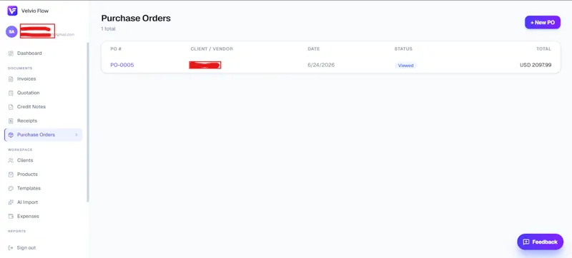The width and height of the screenshot is (572, 258).
Task: Click the sidebar vertical scrollbar
Action: pyautogui.click(x=87, y=122)
